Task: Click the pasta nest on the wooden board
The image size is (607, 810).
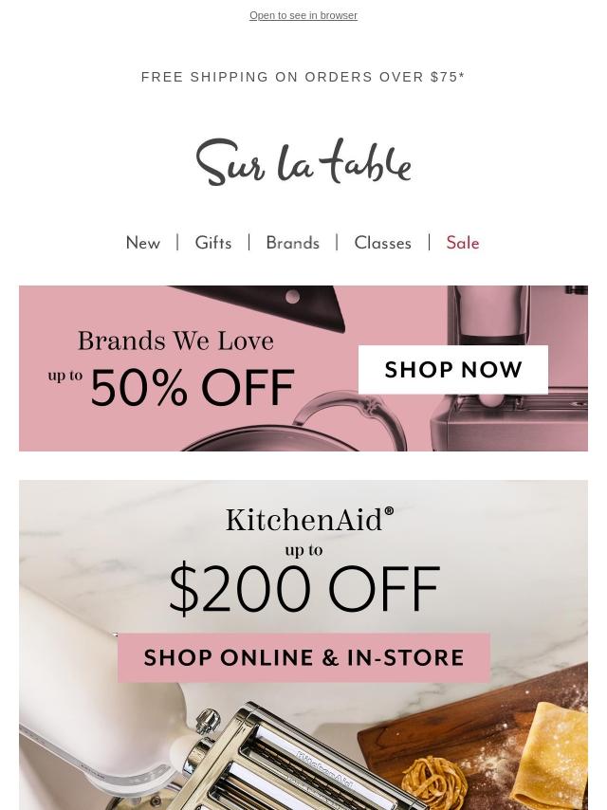Action: click(x=434, y=782)
